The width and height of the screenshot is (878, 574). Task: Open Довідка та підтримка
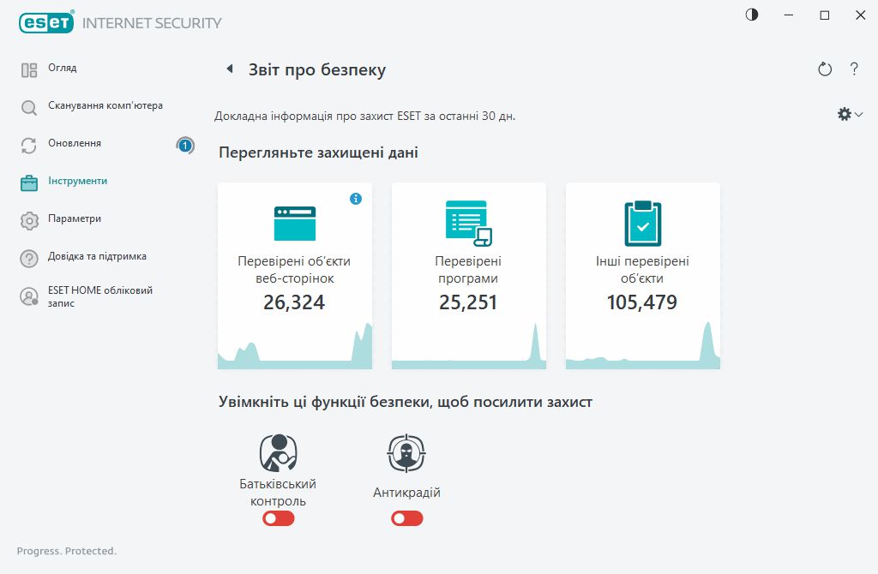point(97,256)
